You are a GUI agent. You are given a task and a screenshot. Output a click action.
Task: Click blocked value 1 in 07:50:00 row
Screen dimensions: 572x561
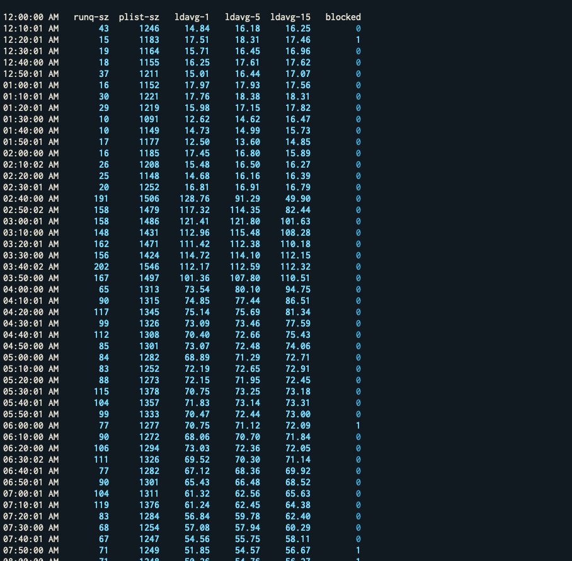[358, 550]
